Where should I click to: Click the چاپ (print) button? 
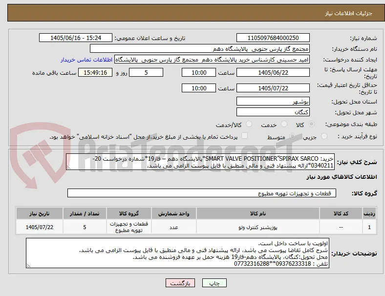(214, 283)
